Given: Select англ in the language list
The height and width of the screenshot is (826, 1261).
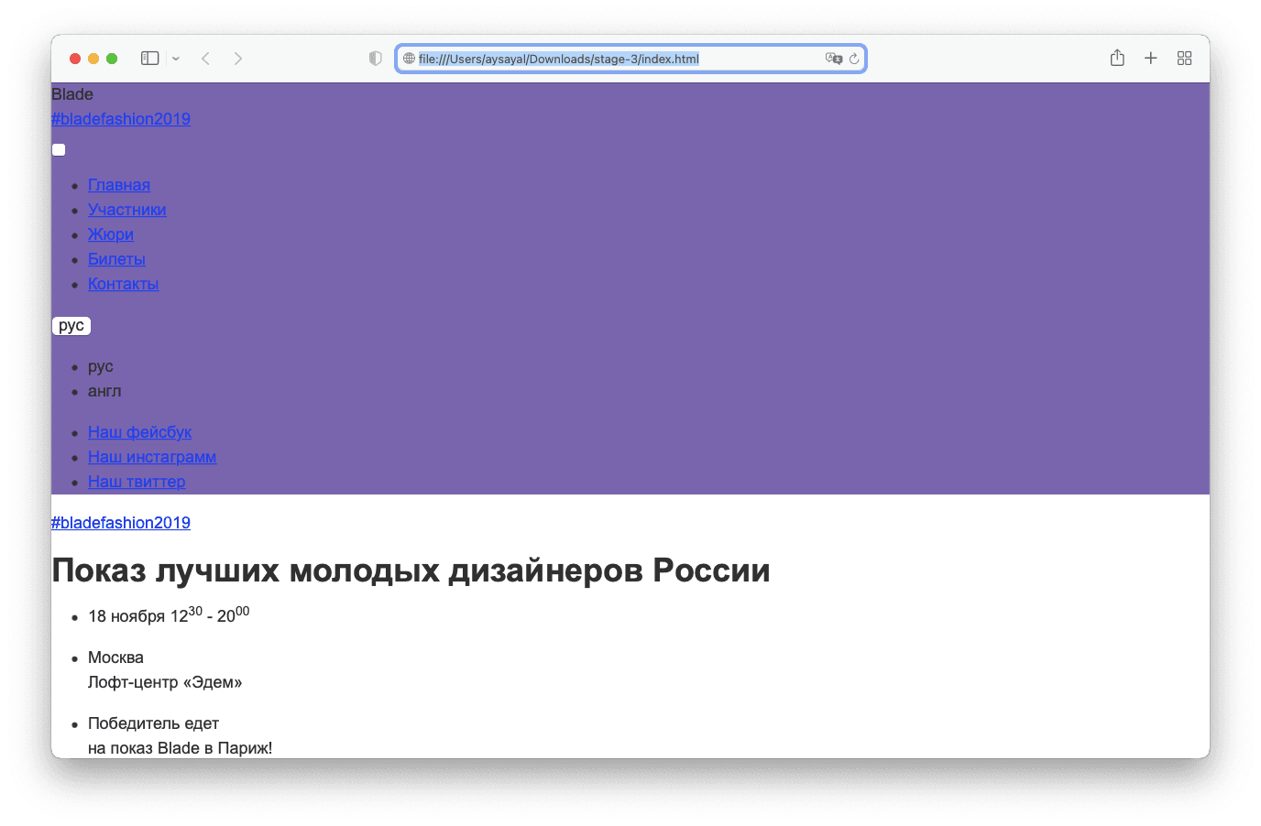Looking at the screenshot, I should pyautogui.click(x=104, y=391).
